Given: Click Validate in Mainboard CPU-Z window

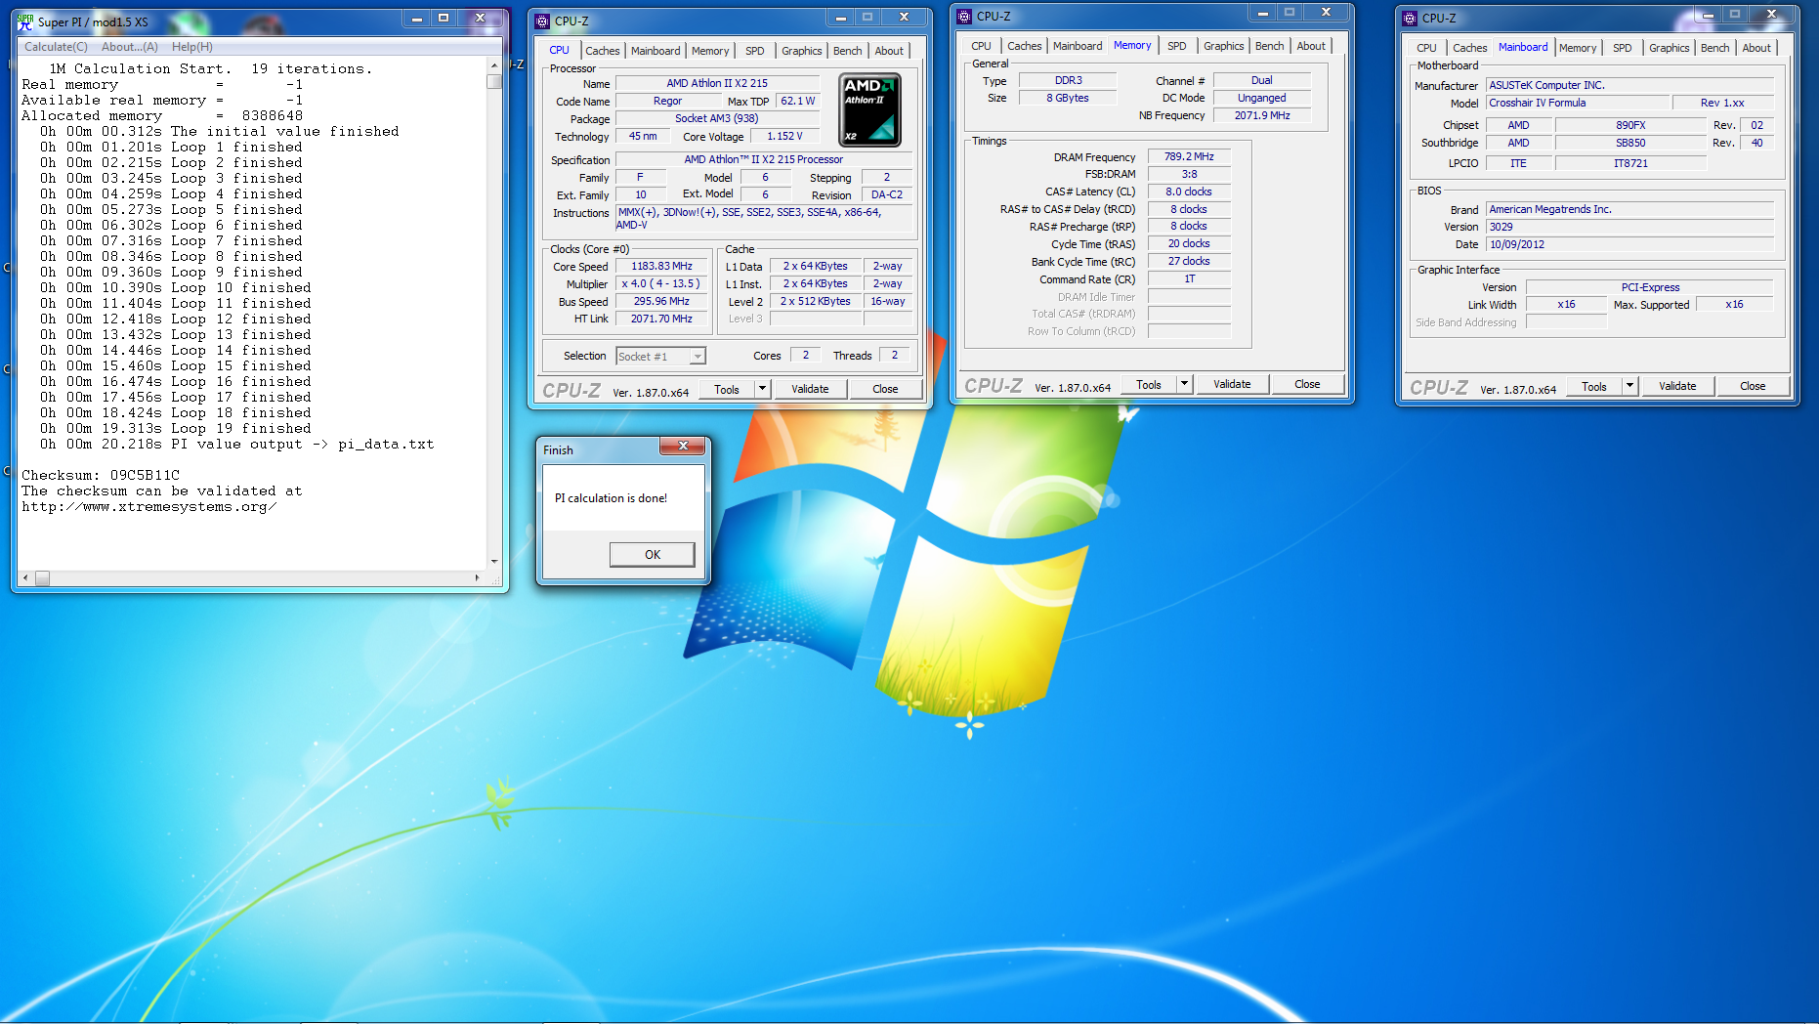Looking at the screenshot, I should coord(1677,386).
